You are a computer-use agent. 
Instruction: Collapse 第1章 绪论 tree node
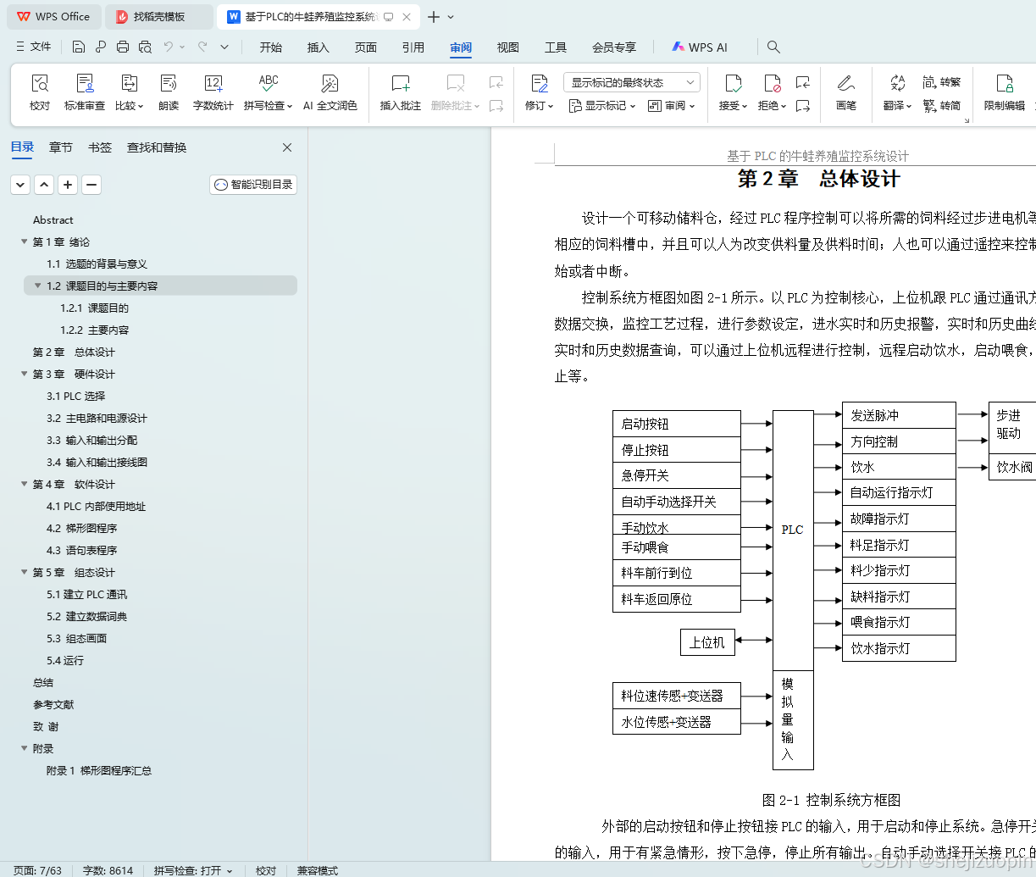(25, 241)
